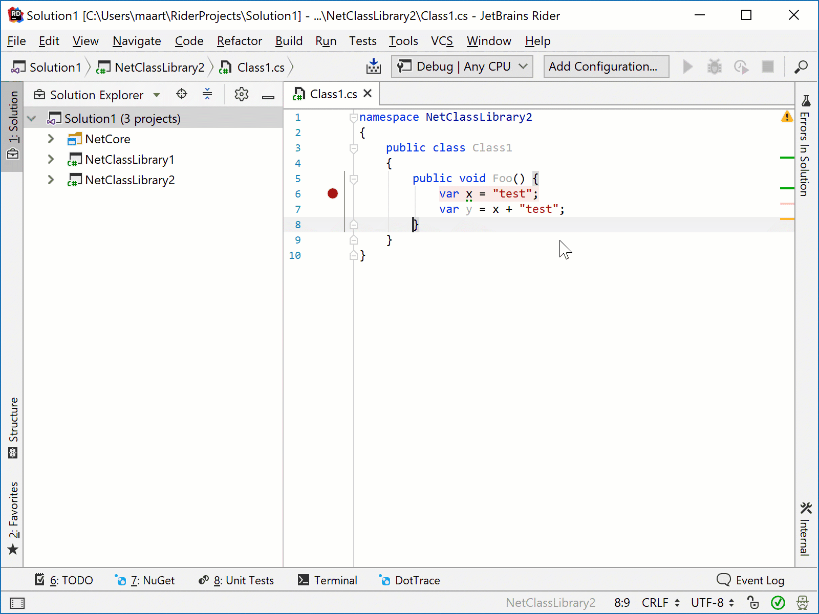
Task: Start debugging with the bug icon
Action: click(x=715, y=67)
